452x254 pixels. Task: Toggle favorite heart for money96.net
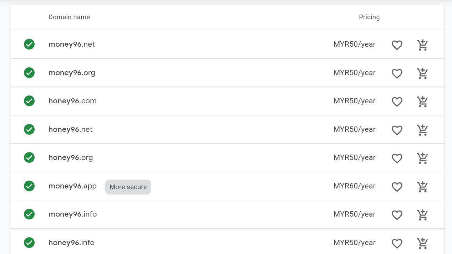point(397,45)
